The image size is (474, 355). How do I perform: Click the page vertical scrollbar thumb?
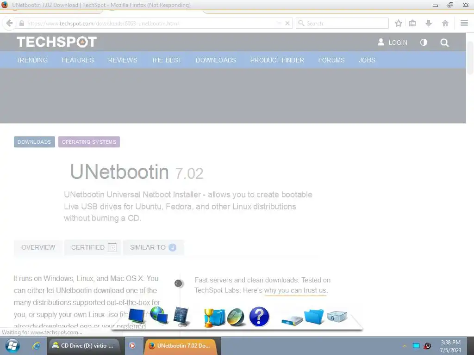[470, 57]
